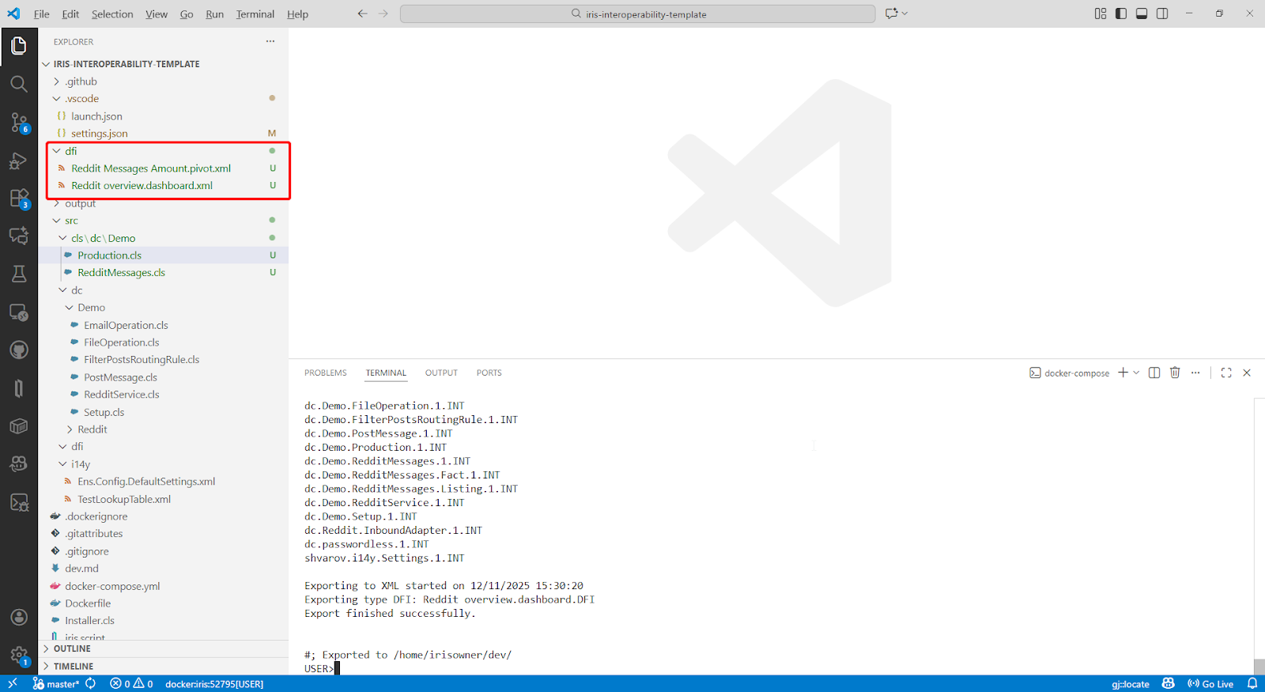Open the Search view in activity bar

click(x=19, y=84)
